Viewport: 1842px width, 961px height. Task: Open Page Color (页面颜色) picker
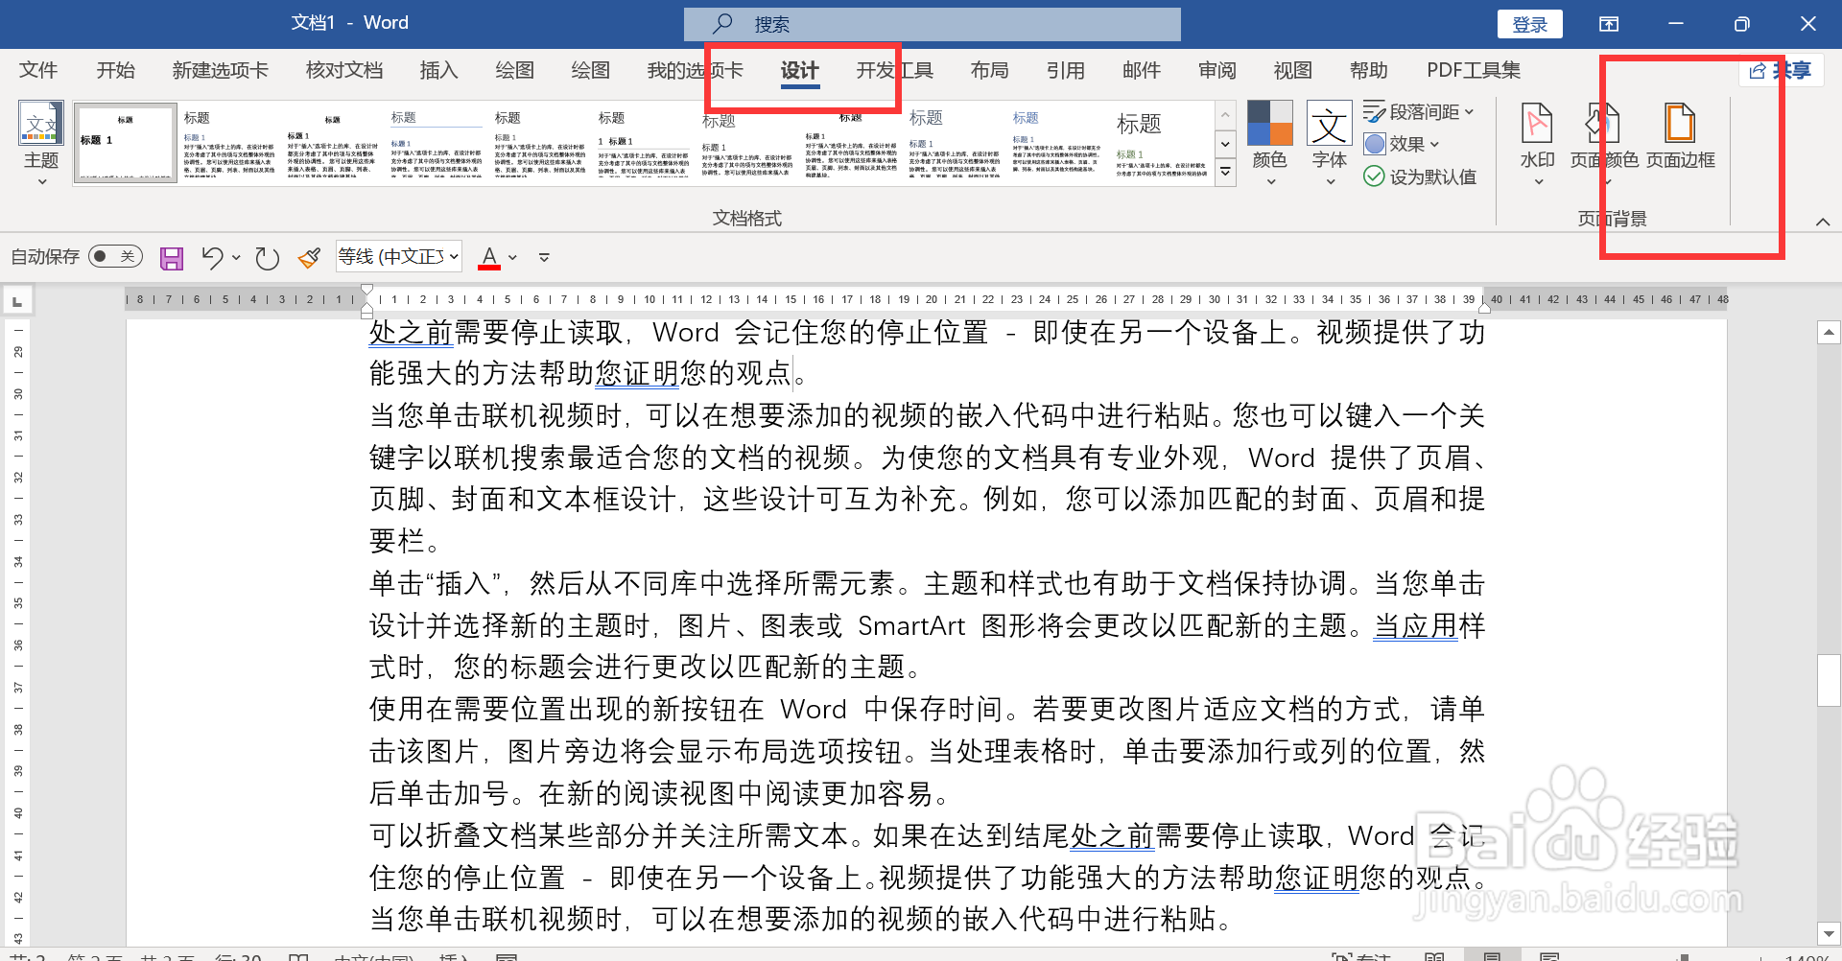1604,142
